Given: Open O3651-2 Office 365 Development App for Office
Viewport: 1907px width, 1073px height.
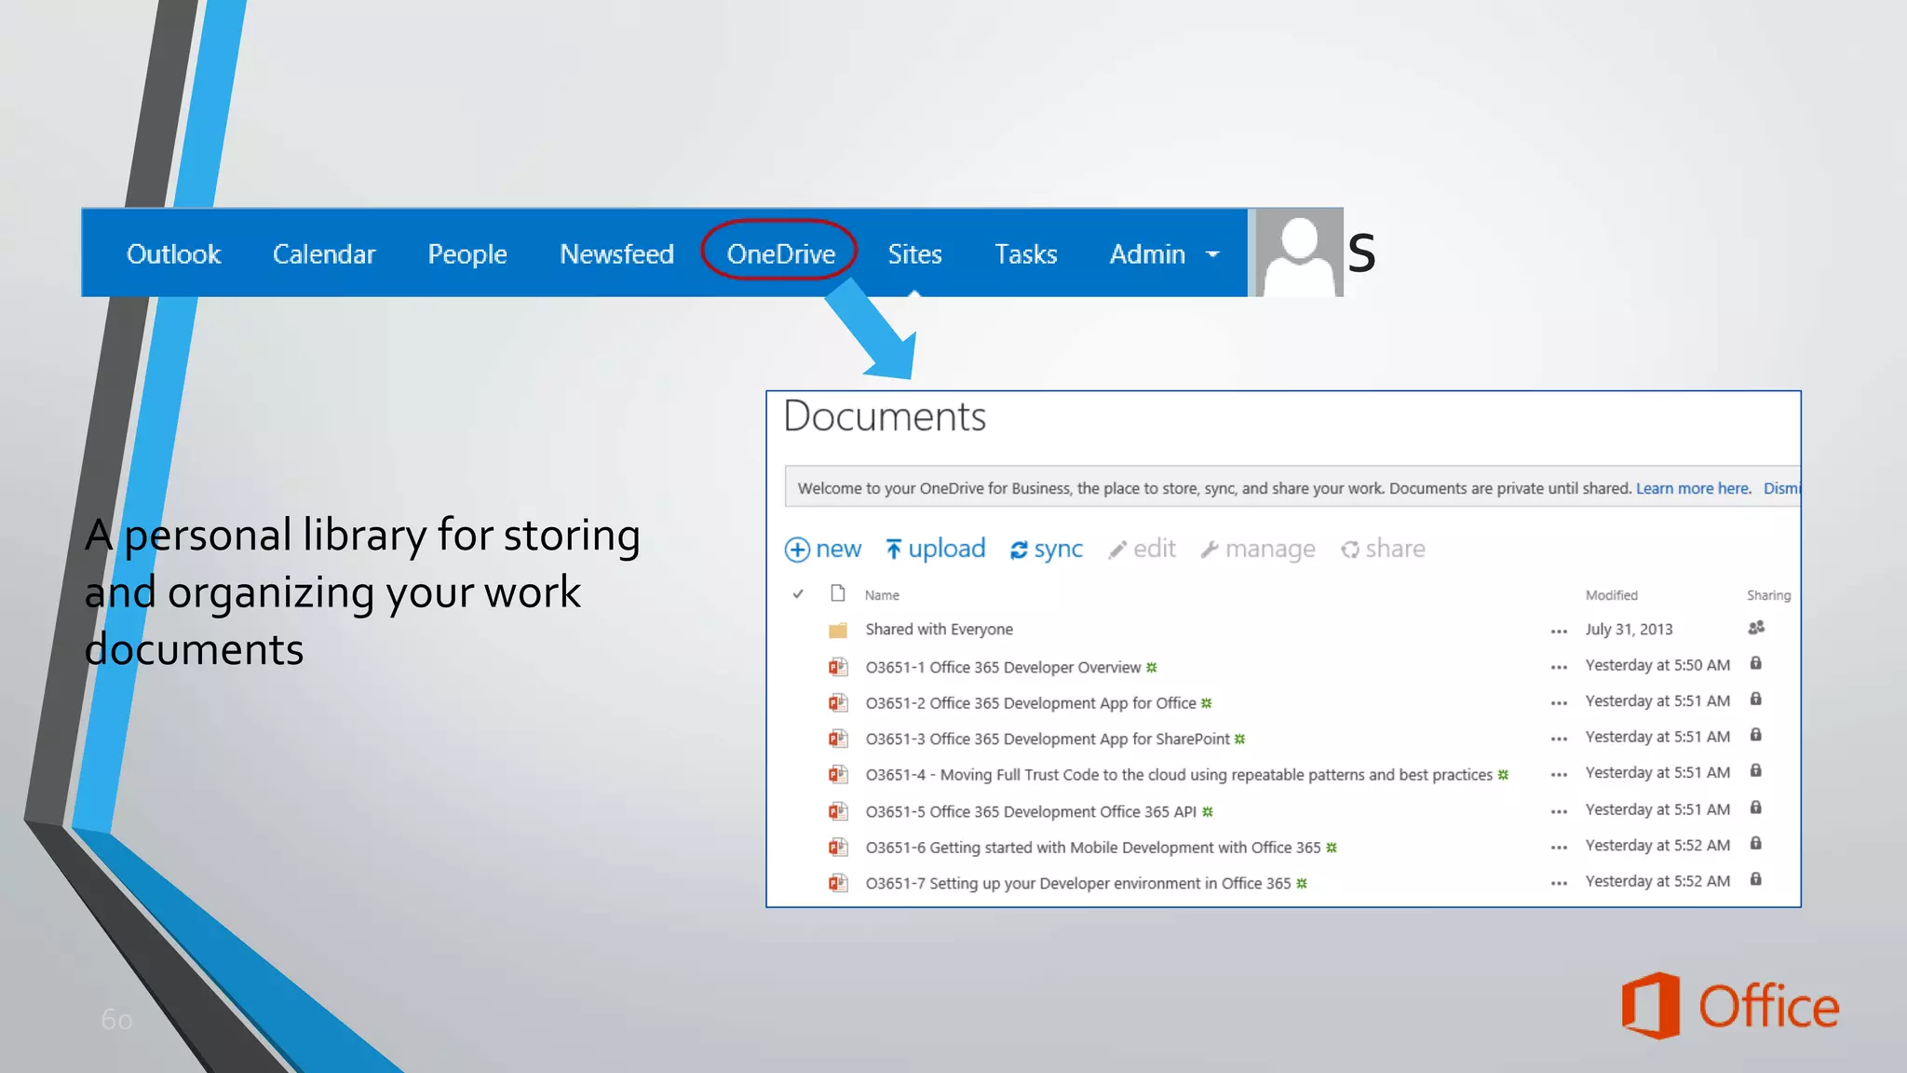Looking at the screenshot, I should coord(1031,703).
